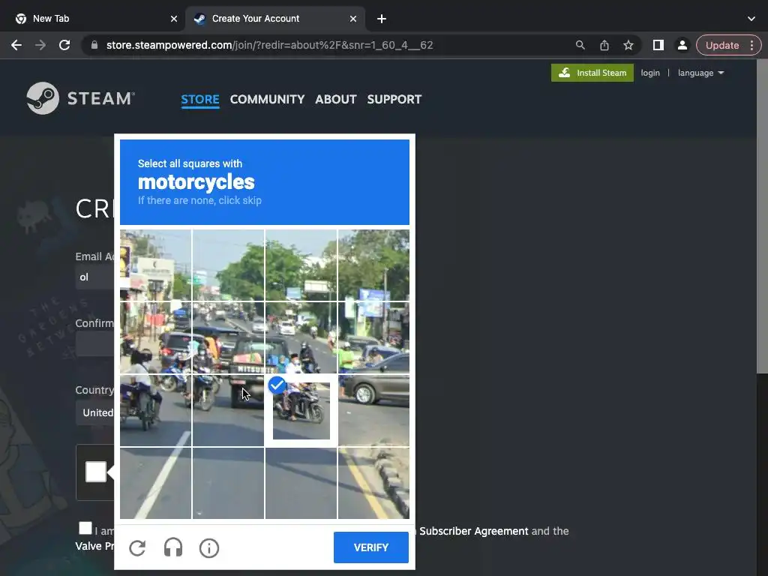Expand the tab search chevron
768x576 pixels.
click(751, 19)
